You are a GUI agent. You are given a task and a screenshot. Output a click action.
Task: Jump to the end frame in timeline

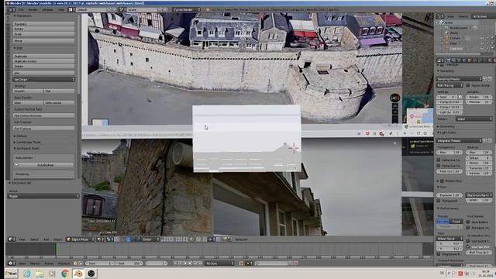[x=201, y=263]
